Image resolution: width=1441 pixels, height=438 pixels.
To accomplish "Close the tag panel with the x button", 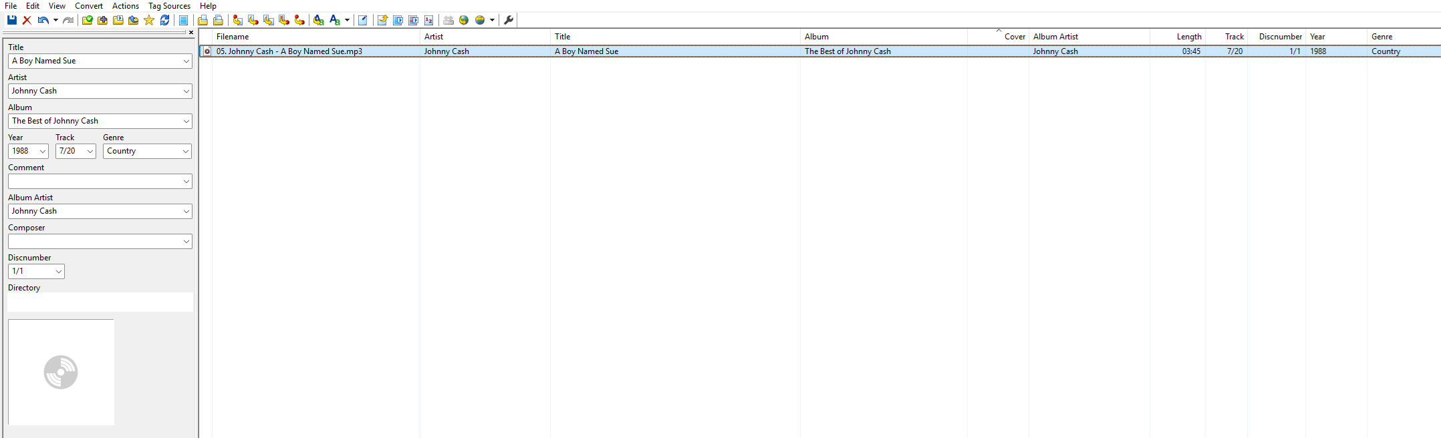I will click(191, 32).
